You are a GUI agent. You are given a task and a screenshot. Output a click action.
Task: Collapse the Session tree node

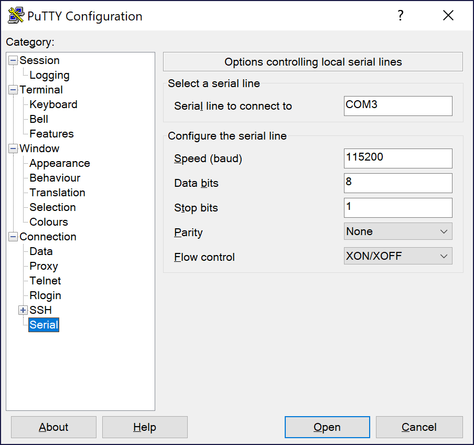click(x=13, y=60)
